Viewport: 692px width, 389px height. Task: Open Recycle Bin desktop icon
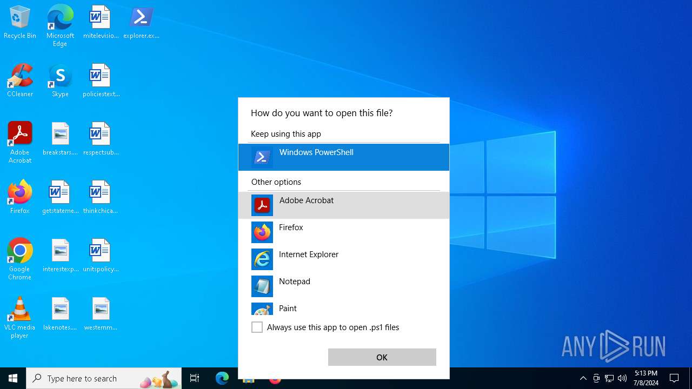pos(20,23)
